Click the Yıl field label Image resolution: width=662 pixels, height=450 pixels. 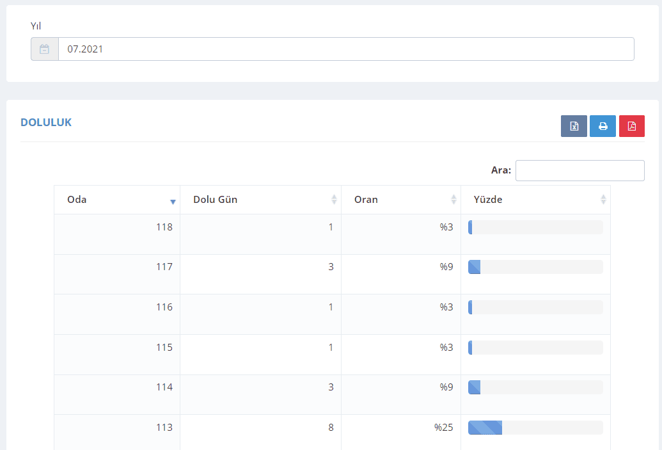tap(36, 26)
